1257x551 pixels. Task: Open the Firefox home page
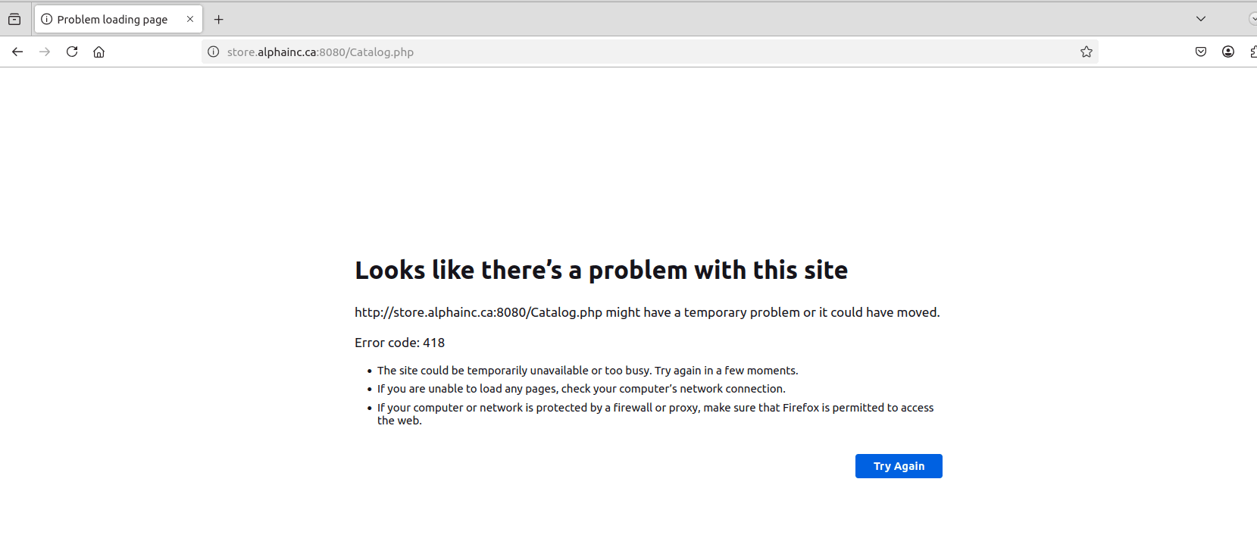tap(99, 52)
